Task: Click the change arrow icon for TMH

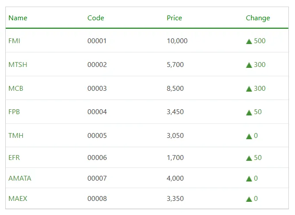Action: pyautogui.click(x=249, y=136)
